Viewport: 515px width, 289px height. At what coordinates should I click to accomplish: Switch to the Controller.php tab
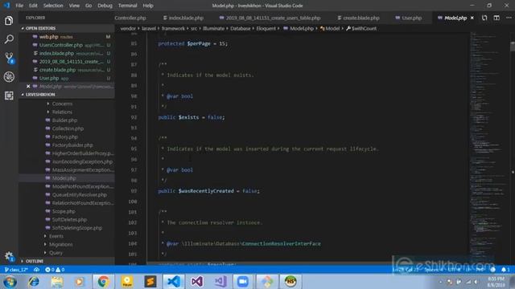tap(130, 18)
